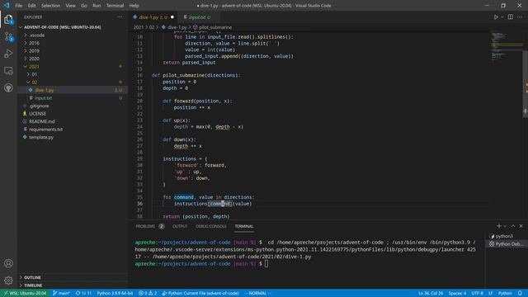Expand the 2020 folder
The image size is (528, 297).
click(73, 59)
